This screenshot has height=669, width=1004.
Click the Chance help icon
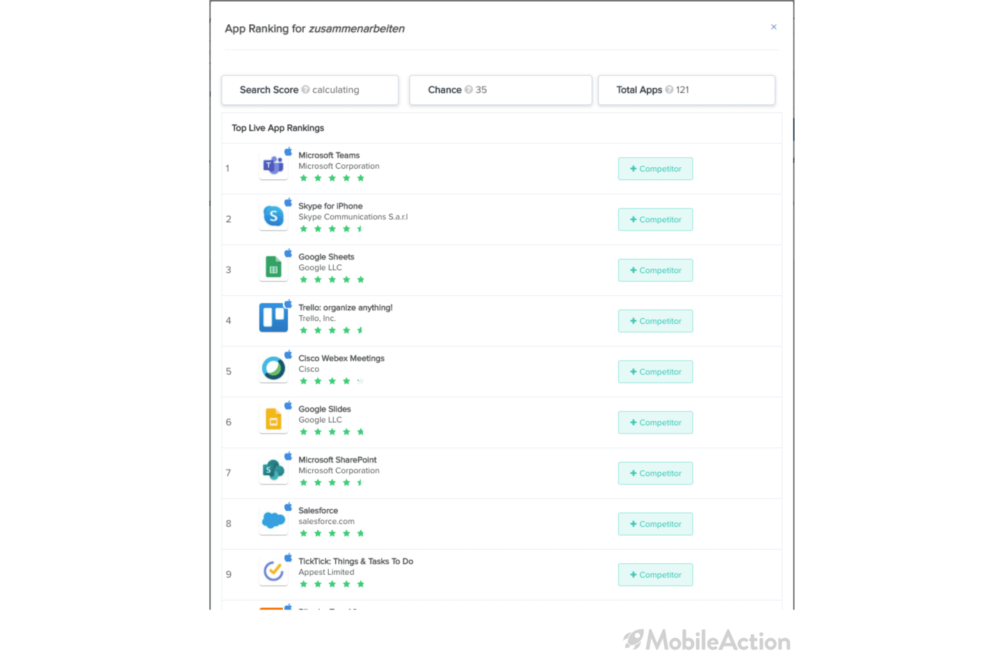tap(469, 90)
